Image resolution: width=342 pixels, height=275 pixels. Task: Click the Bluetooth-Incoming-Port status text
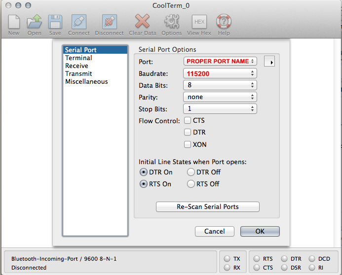coord(64,259)
